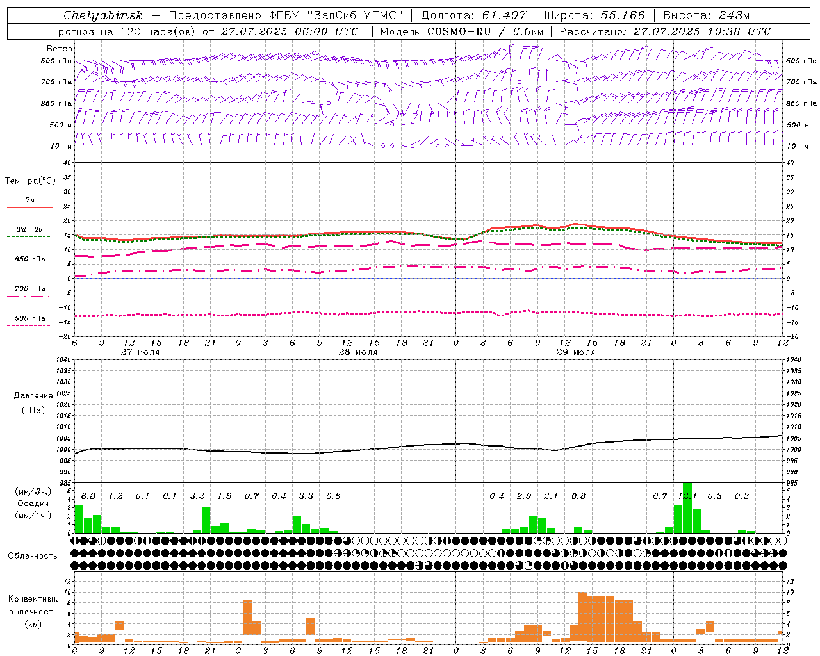
Task: Select the elevation text Высота: 243м
Action: (707, 15)
